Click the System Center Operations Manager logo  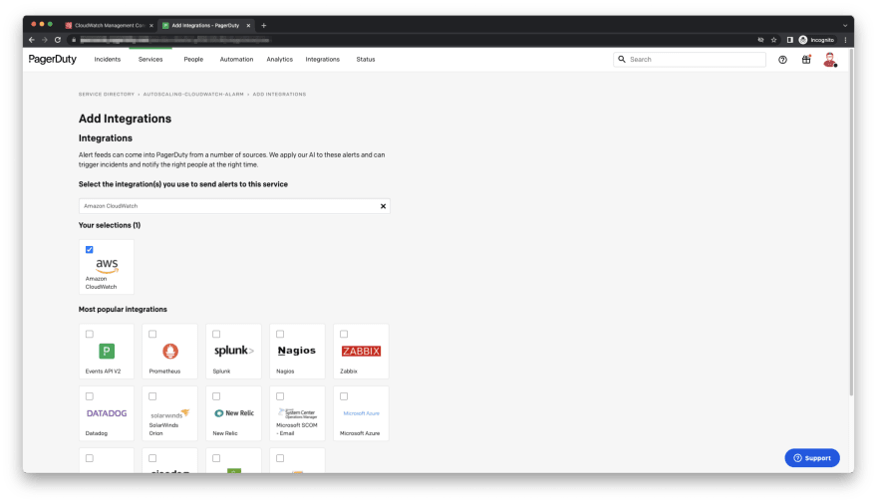point(297,413)
